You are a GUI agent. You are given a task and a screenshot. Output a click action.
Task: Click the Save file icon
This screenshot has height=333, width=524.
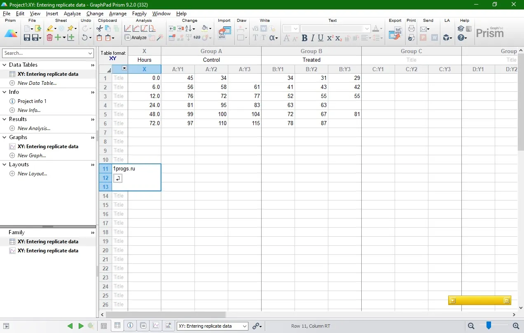click(x=27, y=37)
